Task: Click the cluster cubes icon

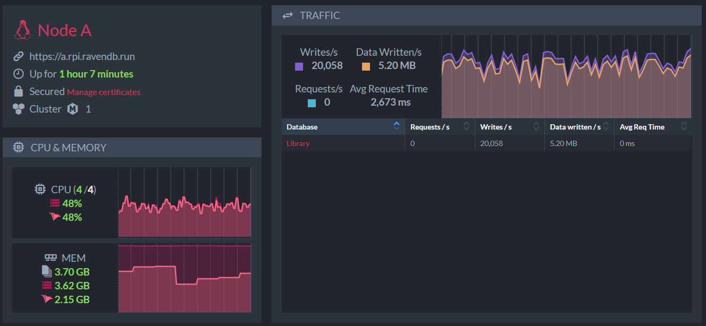Action: (x=19, y=109)
